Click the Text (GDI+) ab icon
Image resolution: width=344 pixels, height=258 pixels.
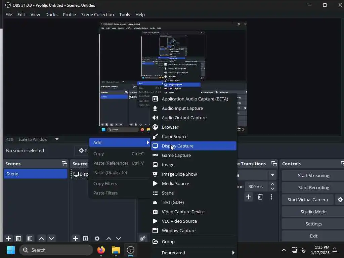pos(155,203)
